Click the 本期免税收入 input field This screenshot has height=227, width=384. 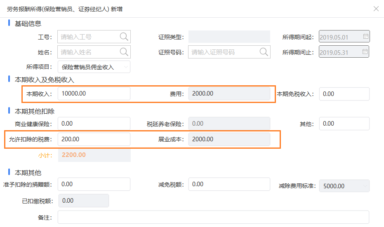point(344,94)
